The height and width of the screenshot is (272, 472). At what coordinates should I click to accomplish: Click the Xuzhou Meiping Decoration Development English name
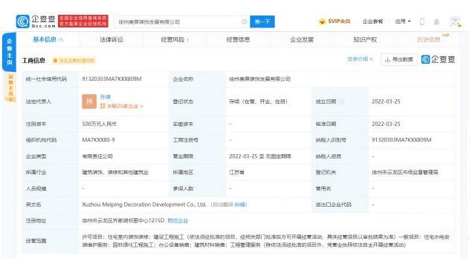[144, 205]
